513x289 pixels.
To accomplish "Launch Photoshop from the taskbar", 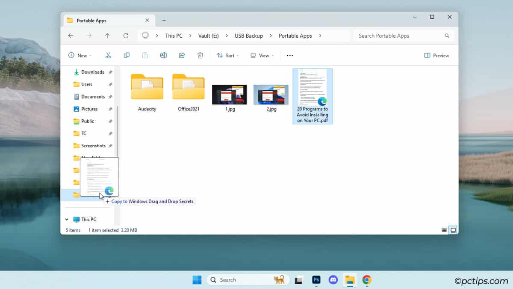I will pyautogui.click(x=316, y=280).
